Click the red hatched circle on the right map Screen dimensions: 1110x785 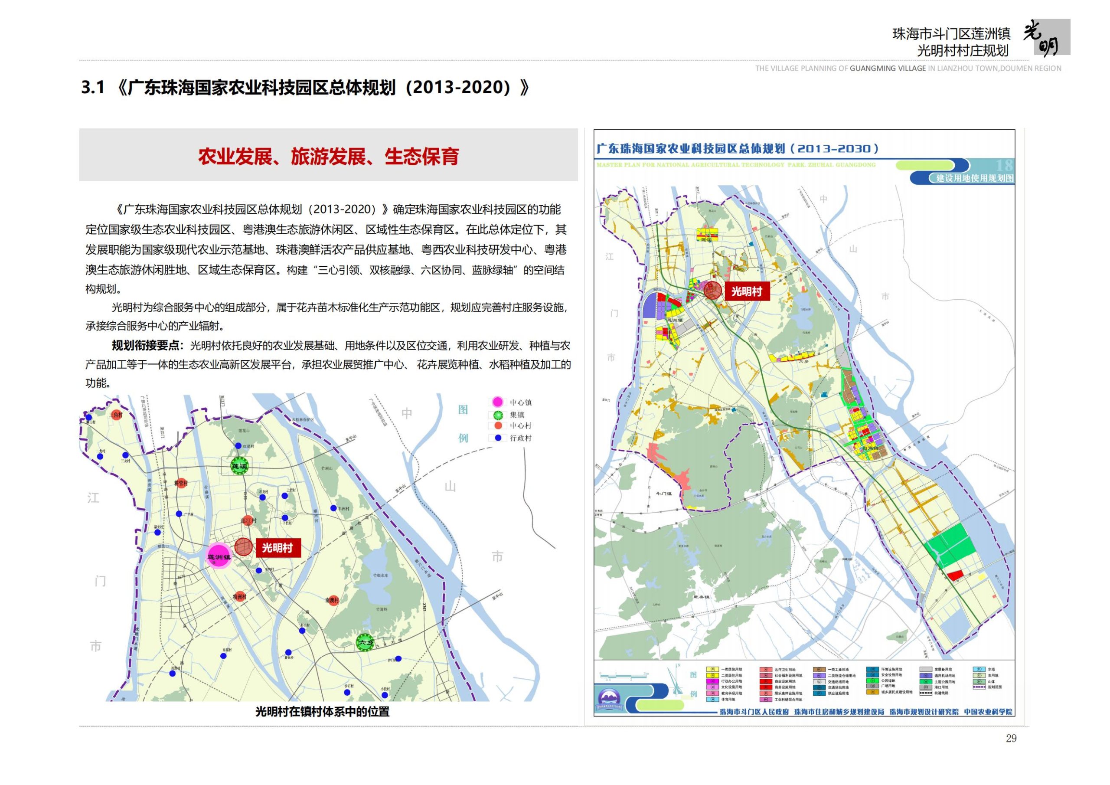tap(712, 290)
